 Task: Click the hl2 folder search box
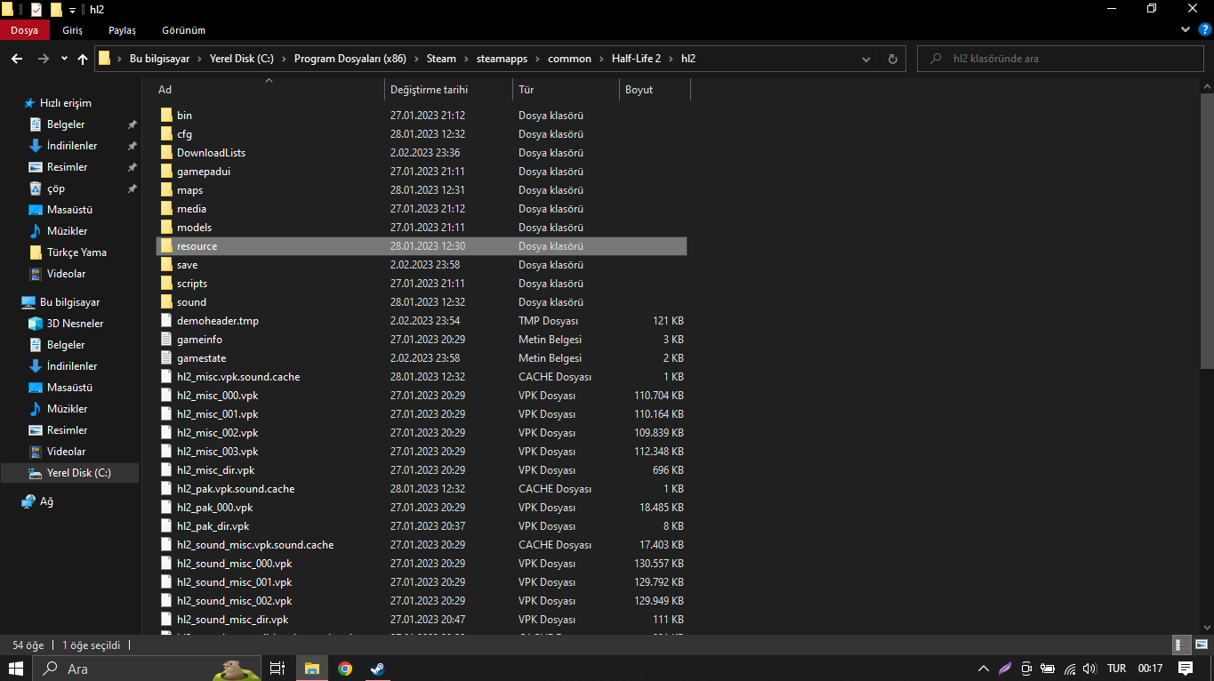1060,59
